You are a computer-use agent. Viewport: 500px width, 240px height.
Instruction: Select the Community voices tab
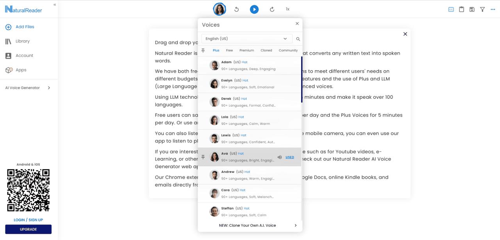pos(288,50)
